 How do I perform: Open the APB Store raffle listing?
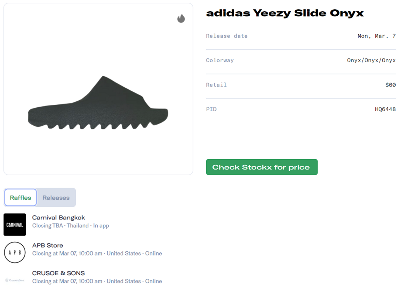tap(48, 245)
